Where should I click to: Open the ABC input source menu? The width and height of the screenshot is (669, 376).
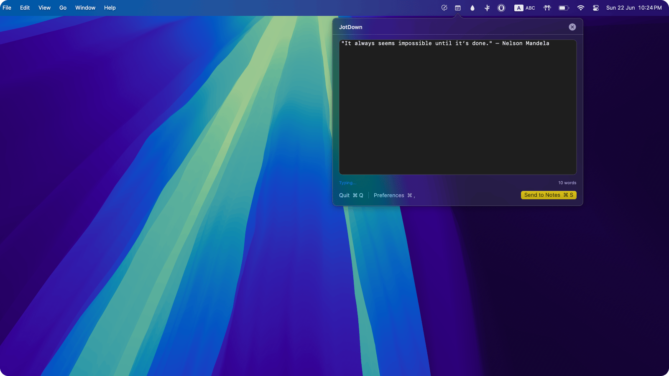click(525, 8)
